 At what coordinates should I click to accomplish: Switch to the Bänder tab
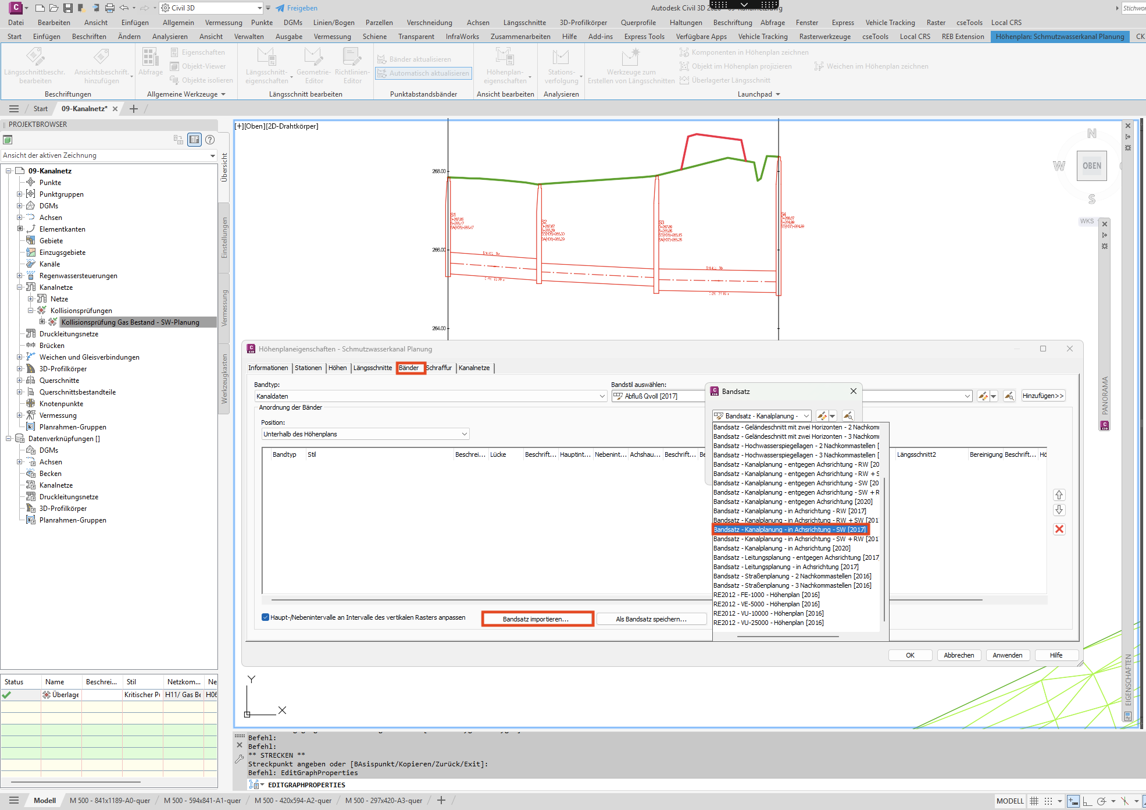coord(409,368)
